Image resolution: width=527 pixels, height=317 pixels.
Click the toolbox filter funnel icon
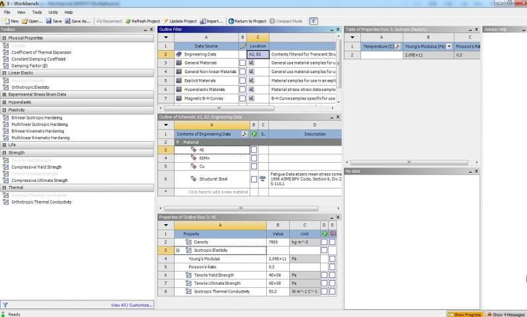pyautogui.click(x=5, y=305)
